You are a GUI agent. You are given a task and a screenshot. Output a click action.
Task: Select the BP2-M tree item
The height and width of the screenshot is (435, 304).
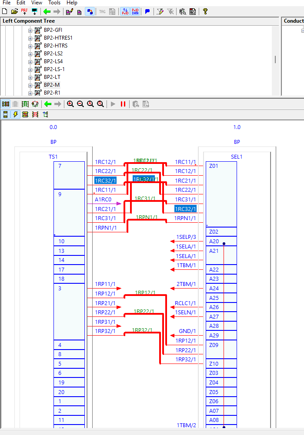click(52, 85)
